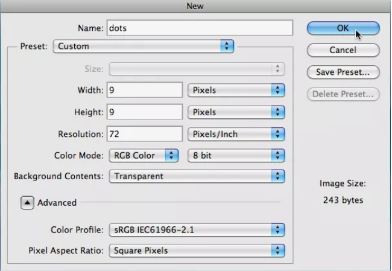392x271 pixels.
Task: Click the Resolution field showing 72
Action: pyautogui.click(x=145, y=134)
